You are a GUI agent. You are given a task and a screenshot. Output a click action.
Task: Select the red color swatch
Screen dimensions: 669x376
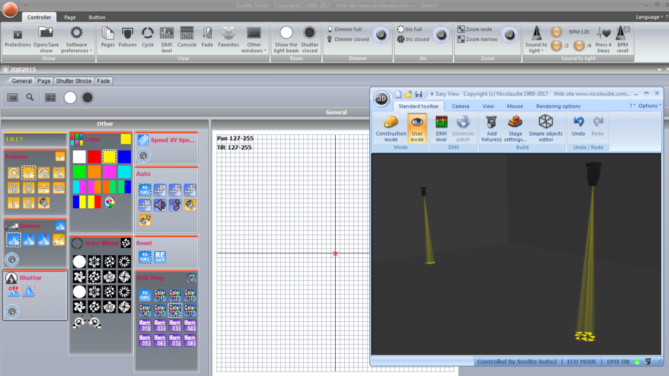point(94,157)
